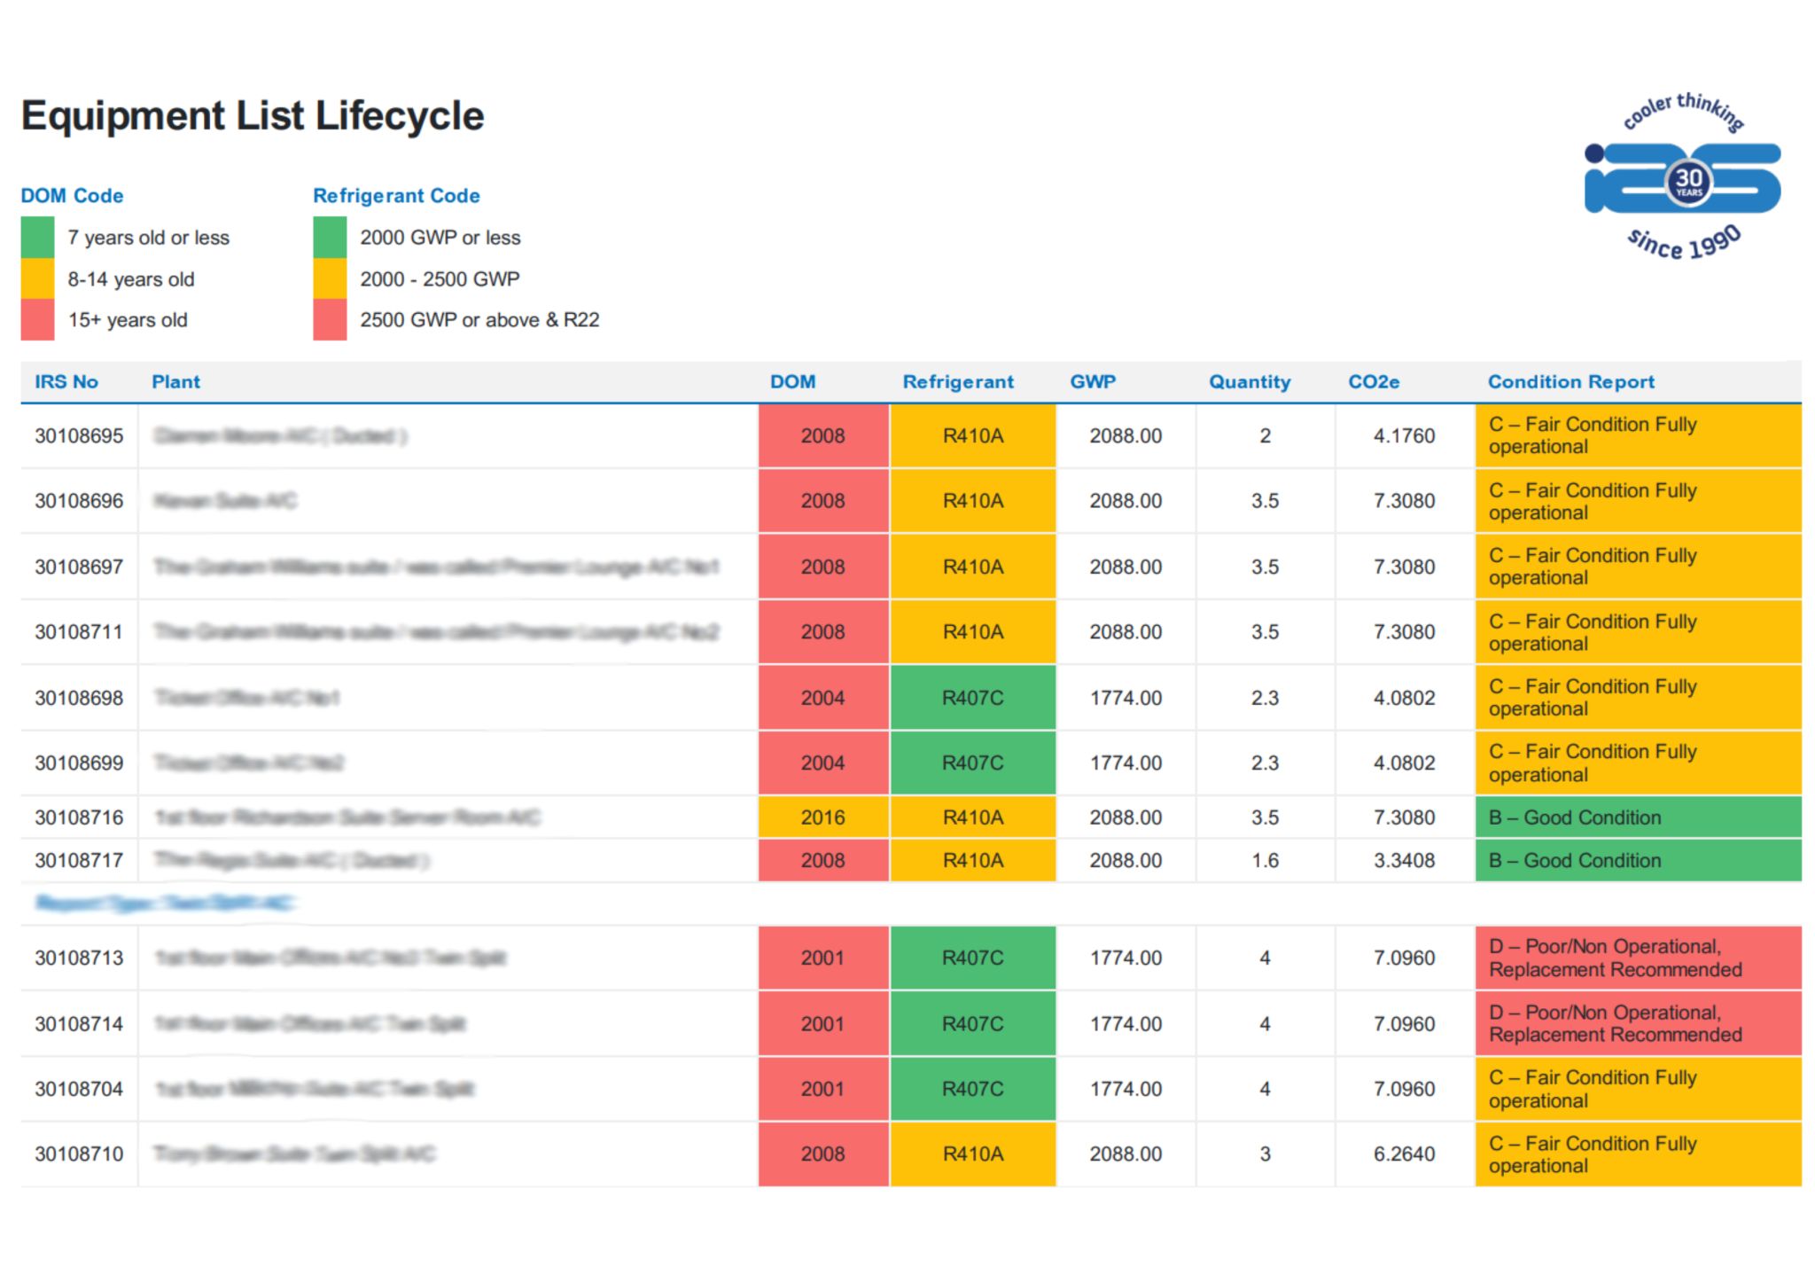
Task: Click the Equipment List Lifecycle title
Action: click(x=253, y=116)
